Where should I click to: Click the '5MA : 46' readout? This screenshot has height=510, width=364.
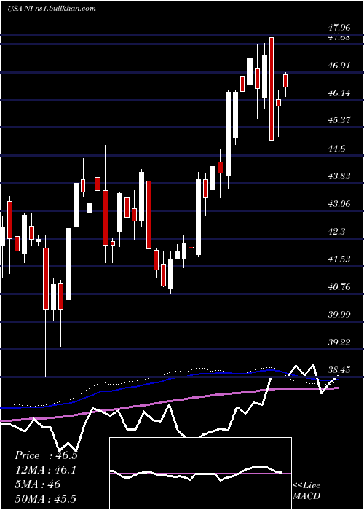(x=37, y=484)
